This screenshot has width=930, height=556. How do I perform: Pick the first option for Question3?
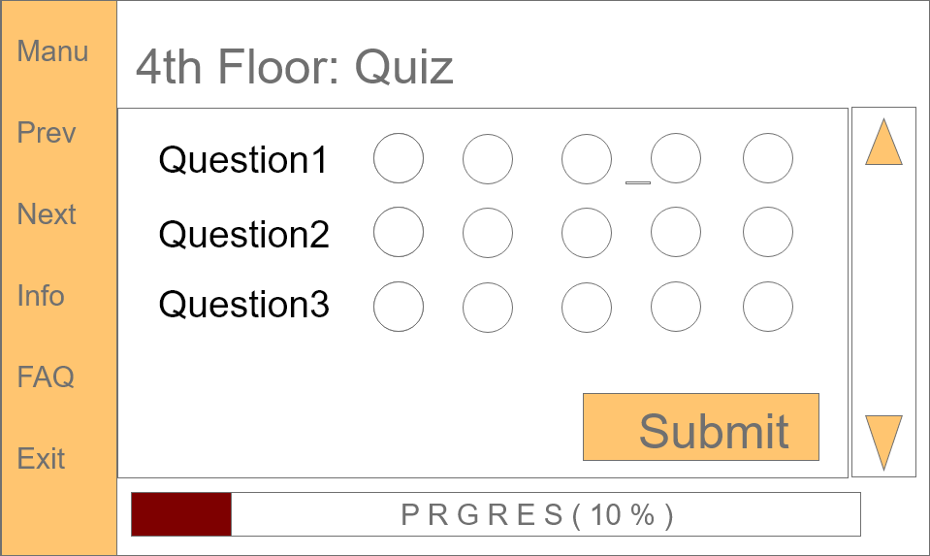click(399, 307)
